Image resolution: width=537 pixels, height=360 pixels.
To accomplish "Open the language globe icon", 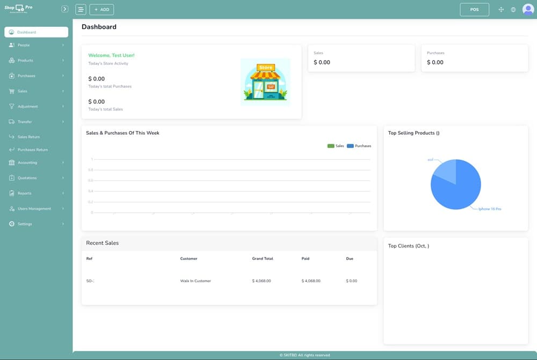I will (513, 10).
